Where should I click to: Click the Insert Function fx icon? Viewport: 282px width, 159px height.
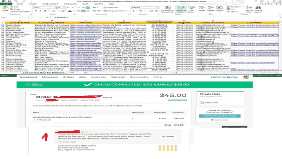click(x=47, y=17)
